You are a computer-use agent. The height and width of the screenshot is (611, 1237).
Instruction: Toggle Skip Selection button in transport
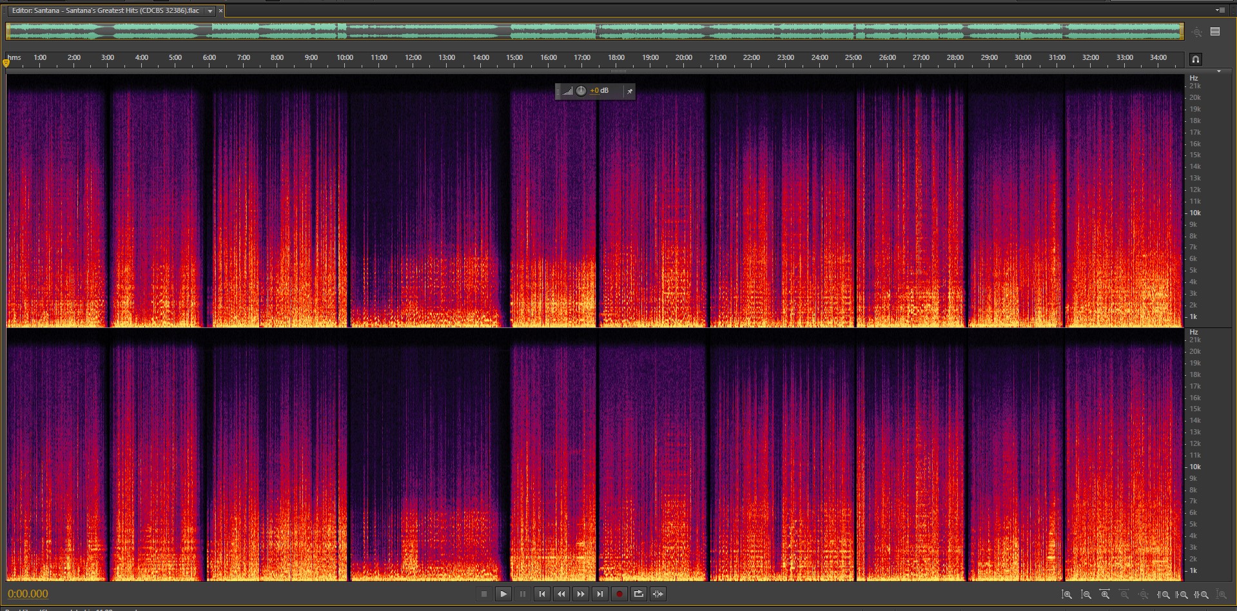[x=657, y=594]
